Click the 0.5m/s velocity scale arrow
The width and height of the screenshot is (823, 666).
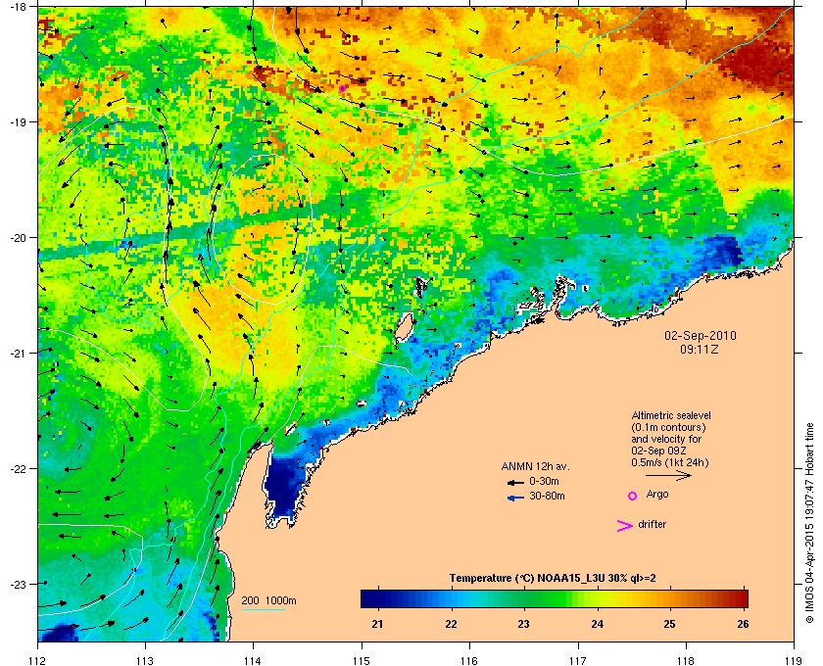click(x=668, y=475)
